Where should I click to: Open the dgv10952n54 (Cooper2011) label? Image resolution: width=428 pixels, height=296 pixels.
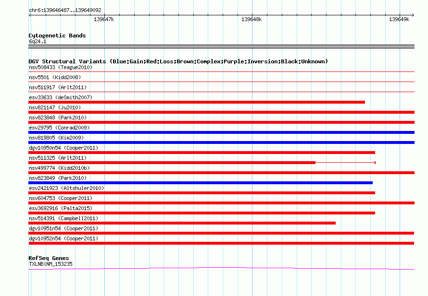pyautogui.click(x=63, y=238)
